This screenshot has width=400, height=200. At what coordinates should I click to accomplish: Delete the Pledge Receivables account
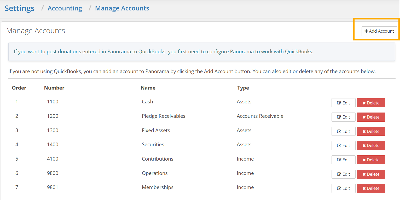pyautogui.click(x=371, y=117)
